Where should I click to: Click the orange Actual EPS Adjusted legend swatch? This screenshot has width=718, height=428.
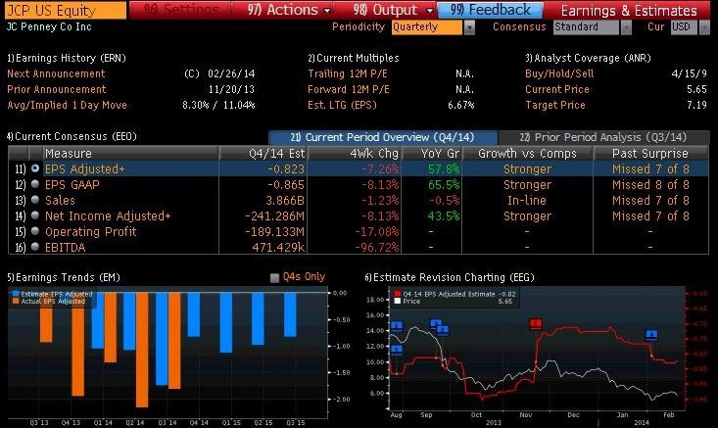click(x=16, y=302)
